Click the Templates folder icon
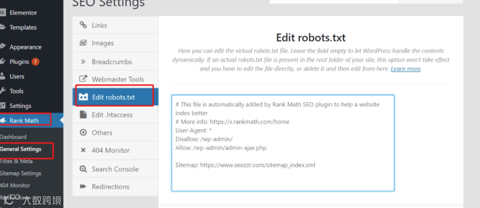 3,27
